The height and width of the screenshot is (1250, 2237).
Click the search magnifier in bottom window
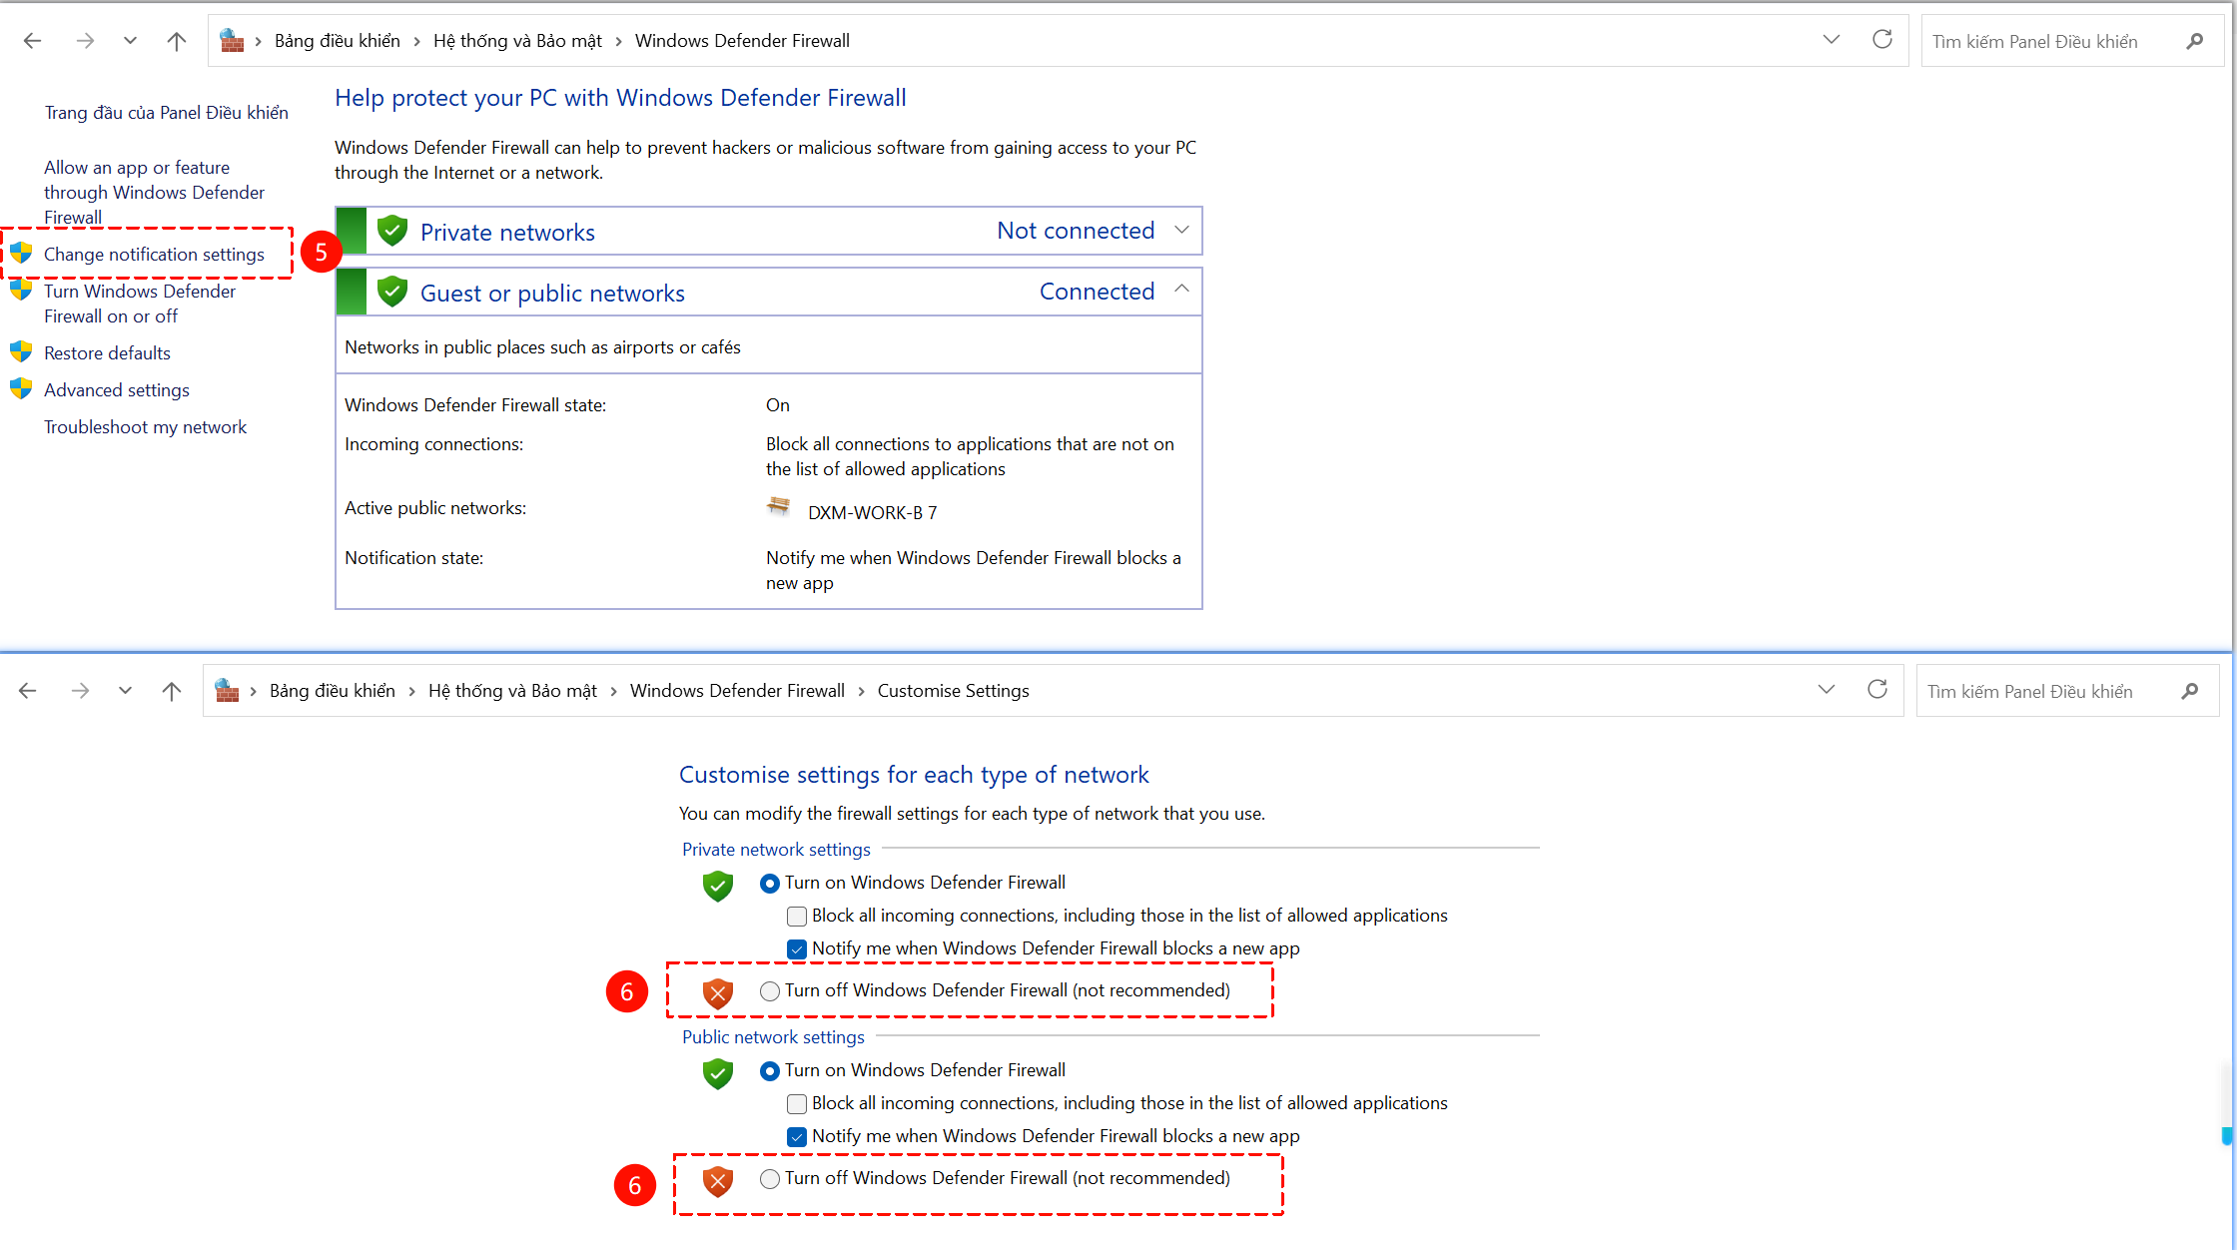click(2190, 691)
